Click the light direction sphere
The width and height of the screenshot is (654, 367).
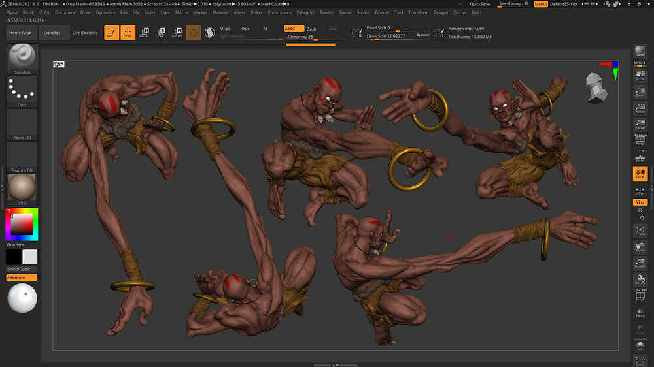(x=22, y=298)
